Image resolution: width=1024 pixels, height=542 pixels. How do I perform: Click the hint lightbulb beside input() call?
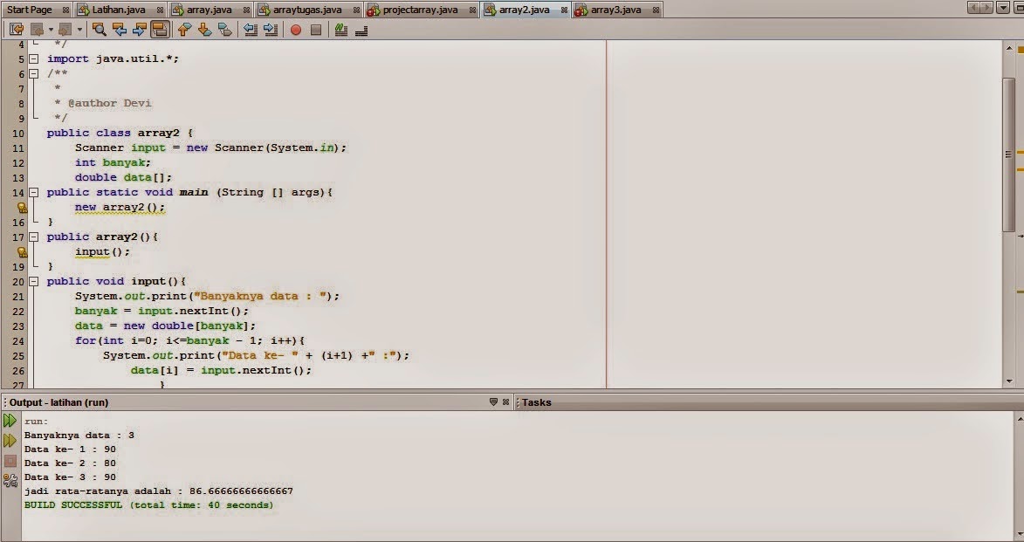22,252
